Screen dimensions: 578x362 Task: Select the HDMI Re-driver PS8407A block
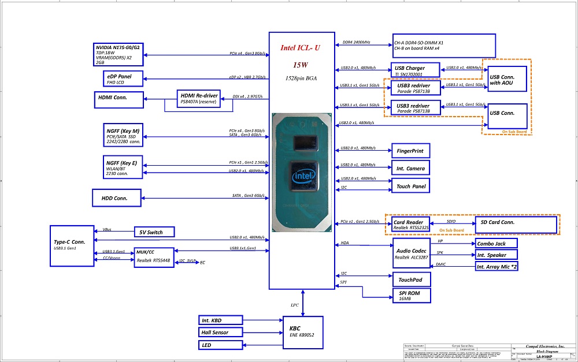click(198, 99)
